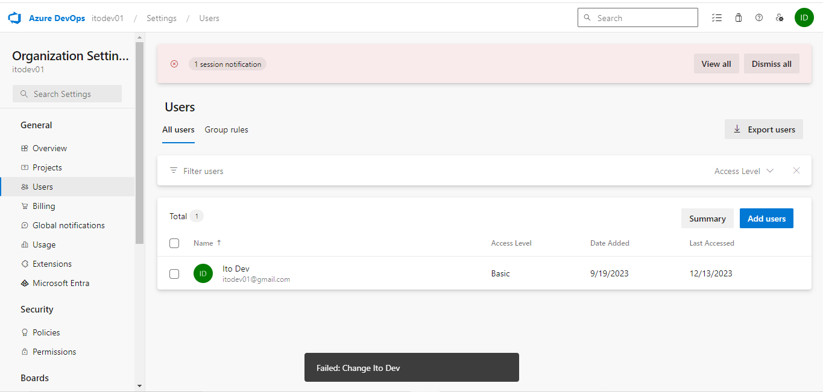Viewport: 823px width, 392px height.
Task: Open Global notifications settings
Action: [x=68, y=225]
